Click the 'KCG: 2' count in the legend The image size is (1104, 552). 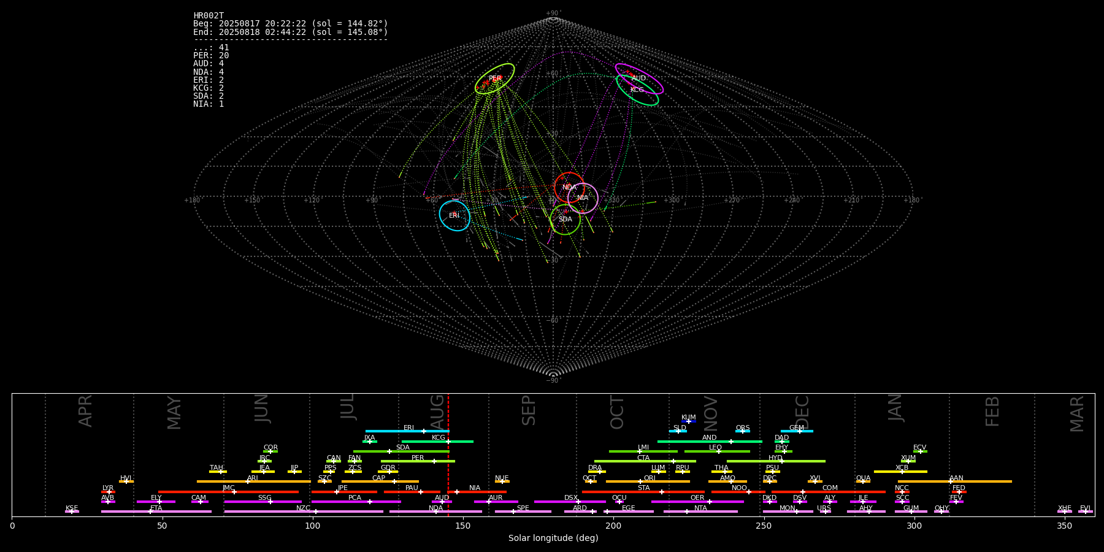pos(209,88)
